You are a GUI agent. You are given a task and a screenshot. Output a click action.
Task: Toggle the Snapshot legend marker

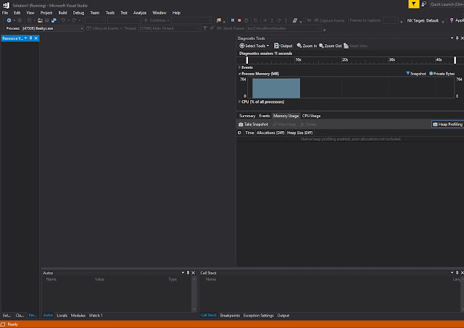[407, 74]
